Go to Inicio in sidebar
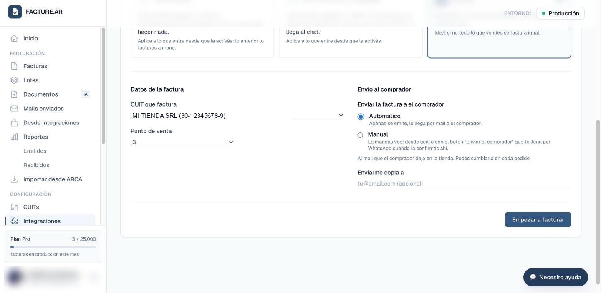This screenshot has height=293, width=601. [50, 38]
